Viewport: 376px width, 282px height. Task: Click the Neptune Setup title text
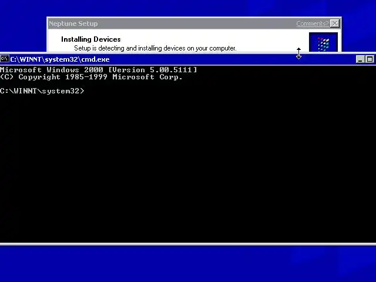point(73,23)
